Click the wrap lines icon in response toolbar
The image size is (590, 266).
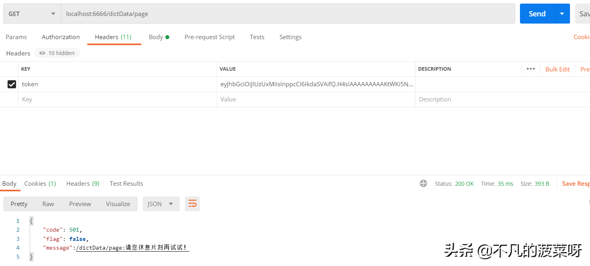[192, 204]
